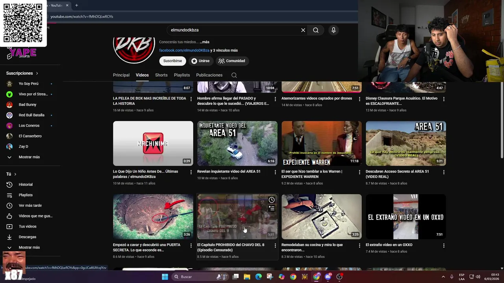Open facebook.com/elmundoDKBza link
Image resolution: width=504 pixels, height=283 pixels.
coord(184,50)
